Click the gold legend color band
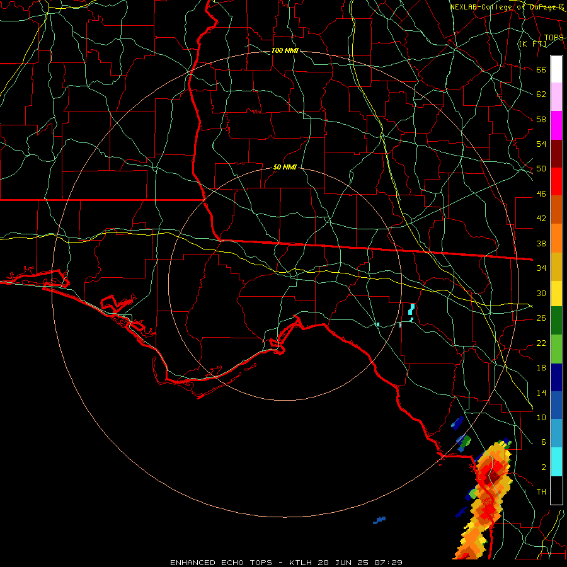This screenshot has height=567, width=567. coord(556,266)
